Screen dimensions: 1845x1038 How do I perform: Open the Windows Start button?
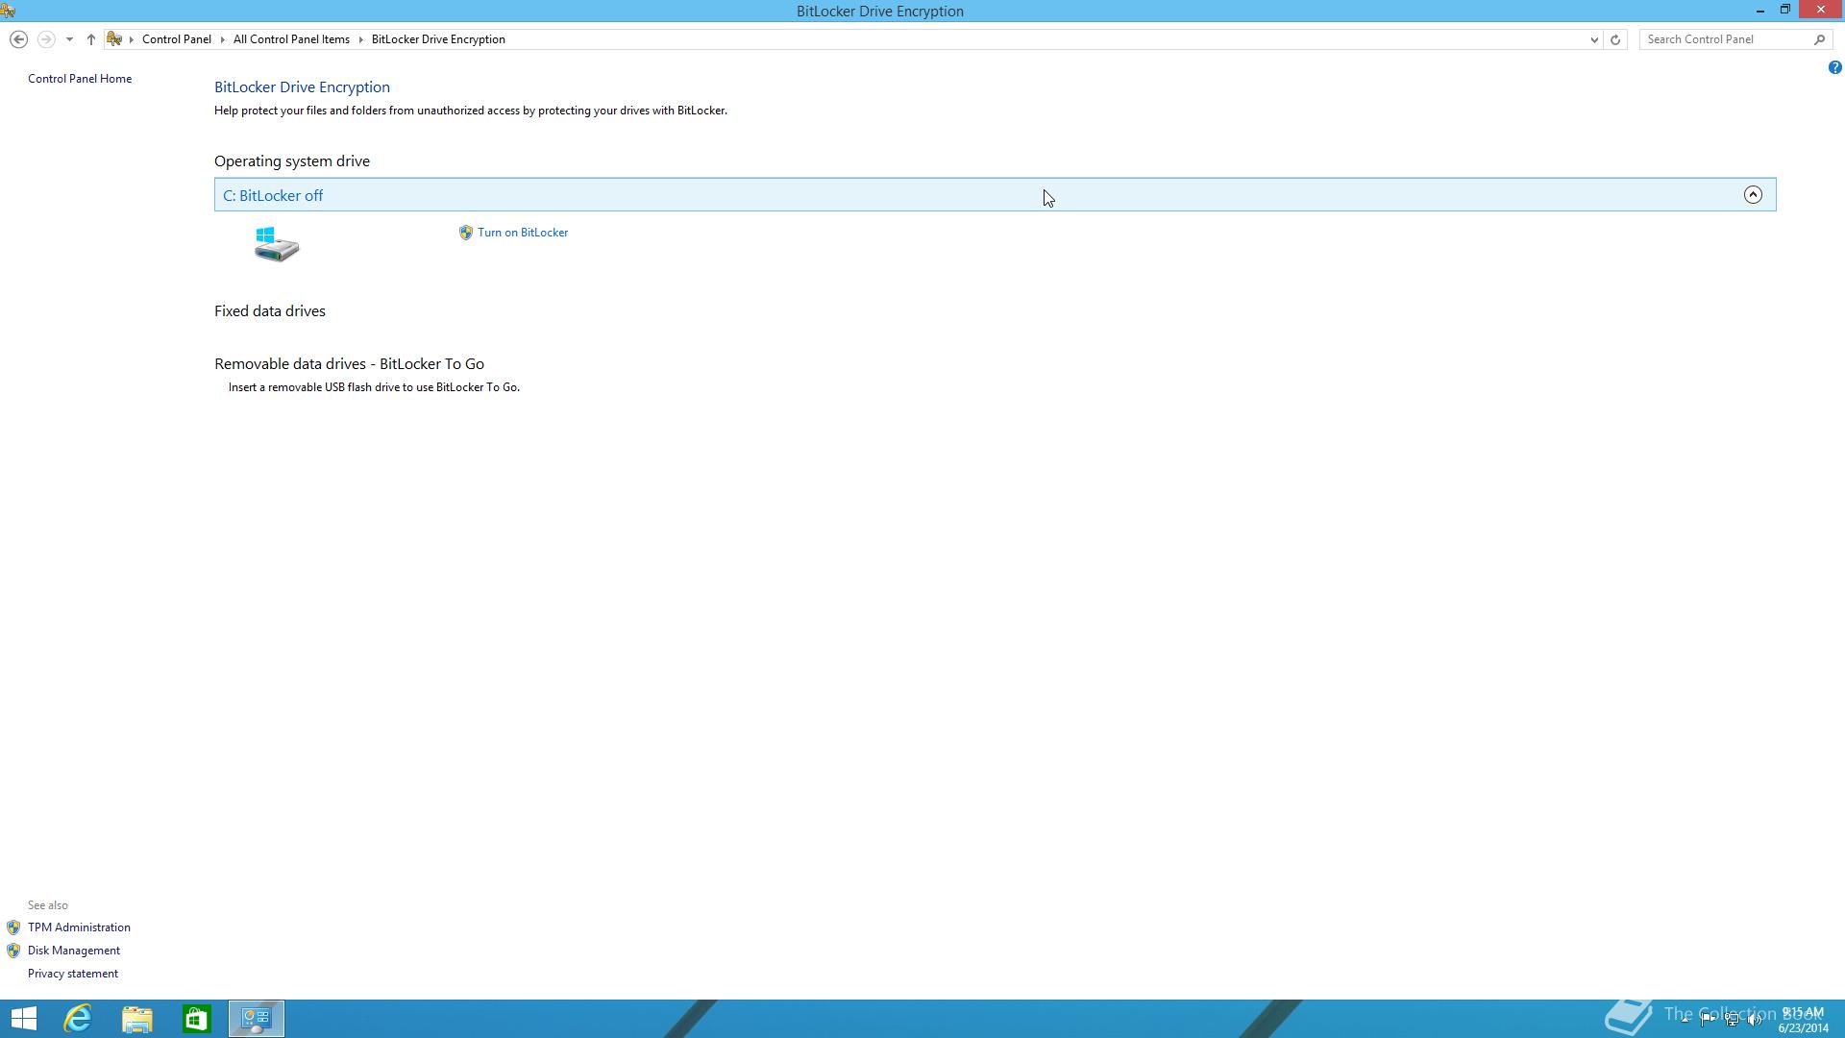point(23,1019)
